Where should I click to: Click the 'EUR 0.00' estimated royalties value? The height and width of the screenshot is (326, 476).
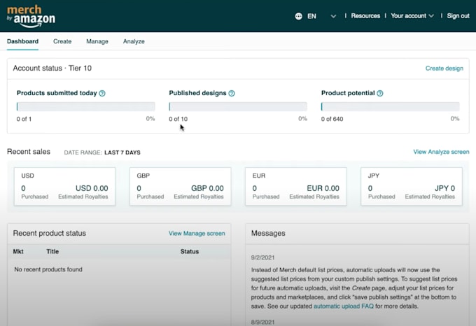(x=323, y=188)
